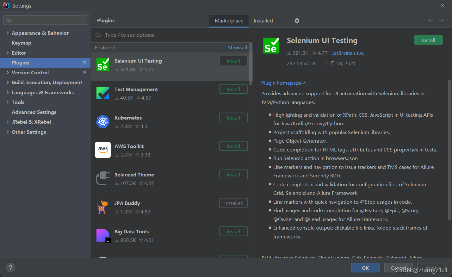
Task: Switch to the Installed tab
Action: click(263, 21)
